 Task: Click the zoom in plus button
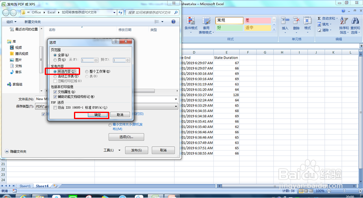(360, 191)
